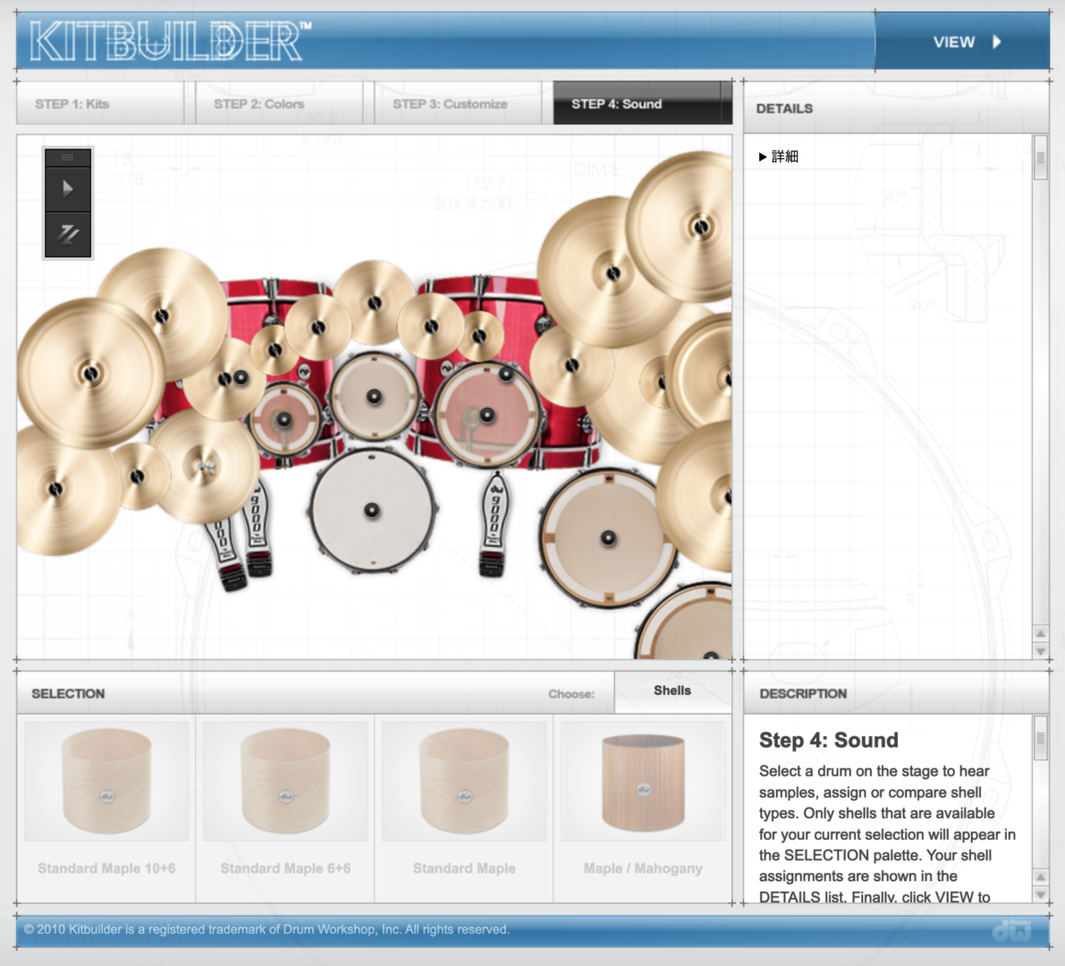Select the large tan floor tom
Viewport: 1065px width, 966px height.
[x=608, y=538]
